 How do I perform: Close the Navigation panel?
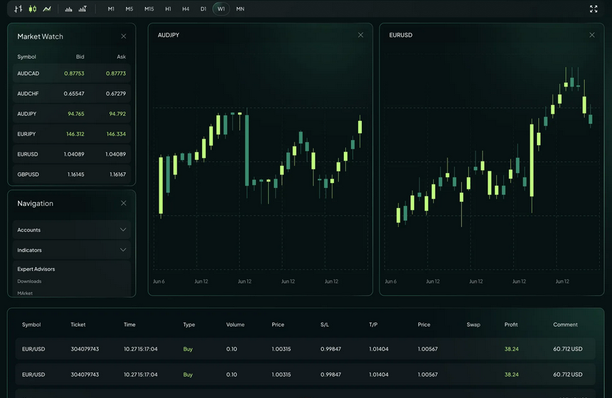(x=124, y=204)
